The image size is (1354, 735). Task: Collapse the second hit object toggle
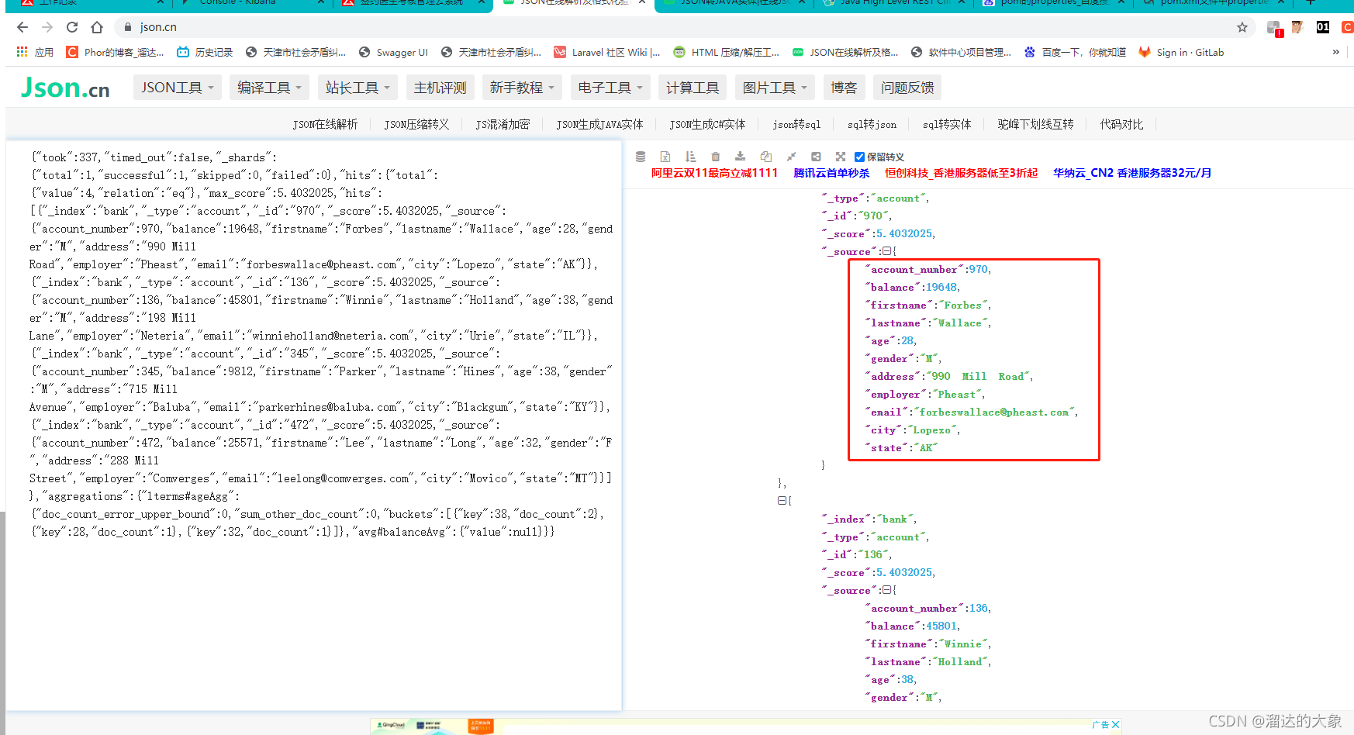pos(782,501)
